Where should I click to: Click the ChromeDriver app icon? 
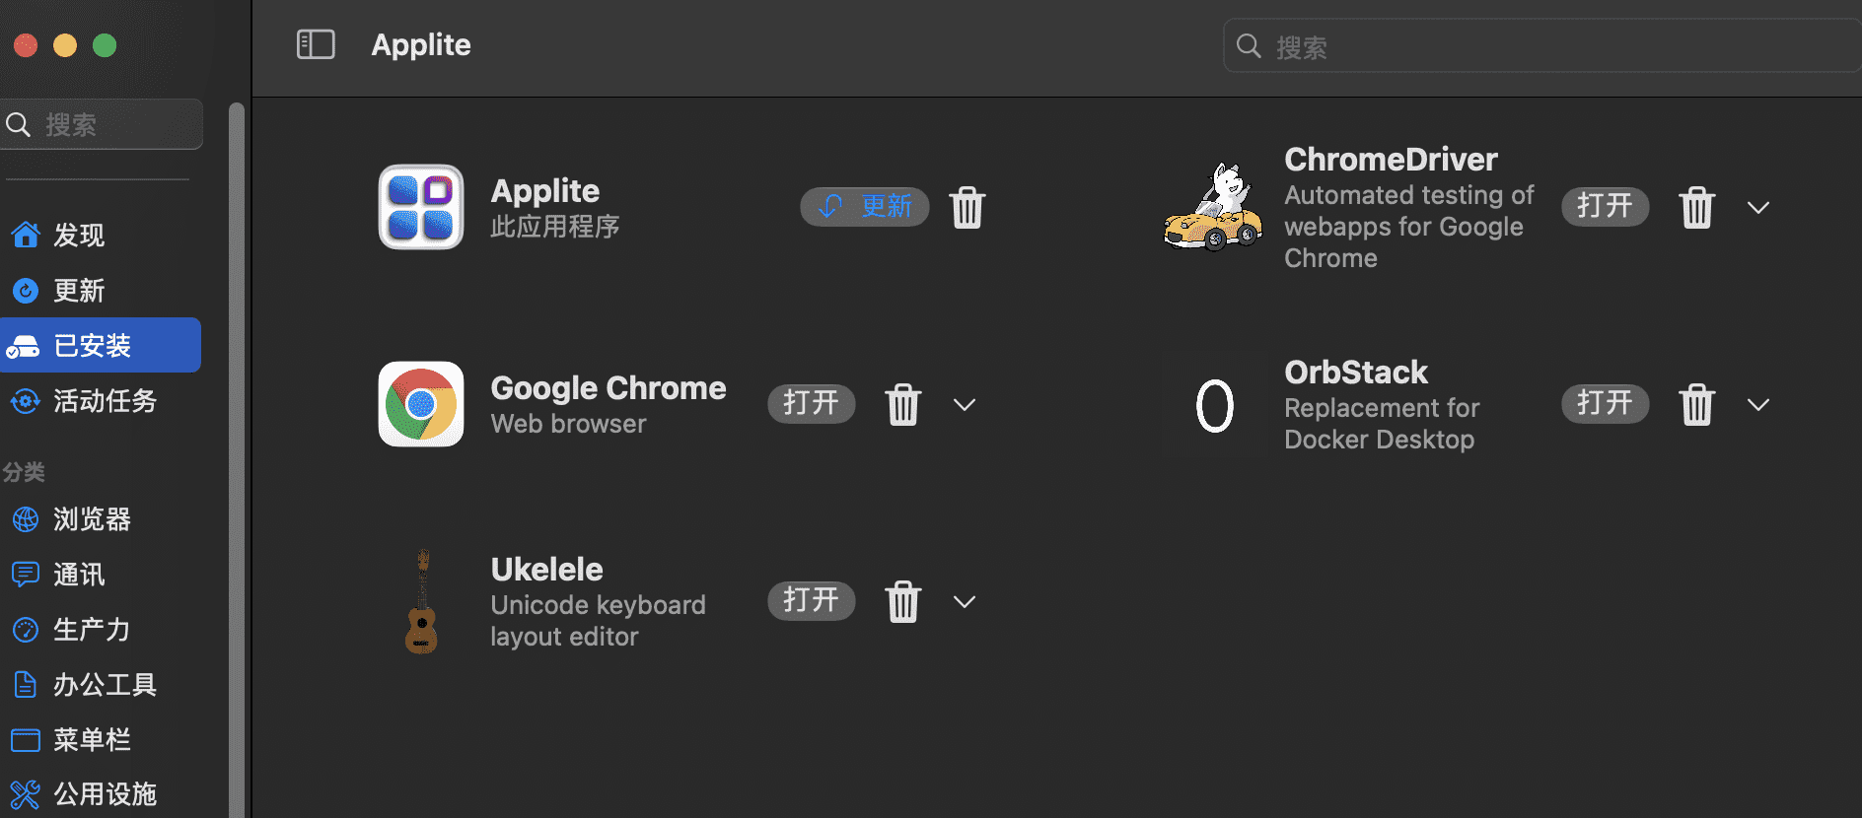[x=1213, y=207]
